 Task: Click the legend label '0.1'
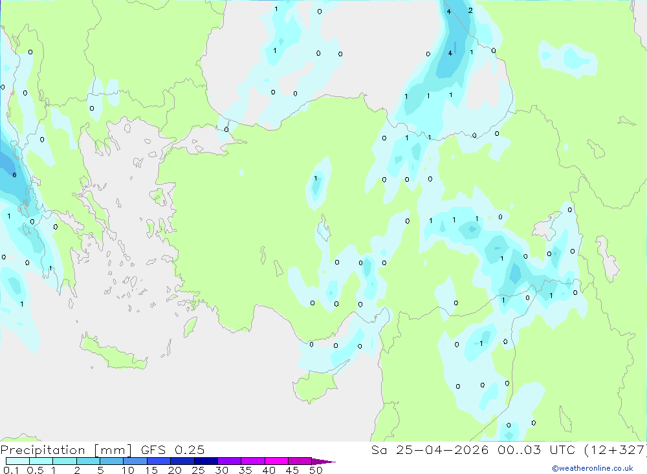point(11,470)
